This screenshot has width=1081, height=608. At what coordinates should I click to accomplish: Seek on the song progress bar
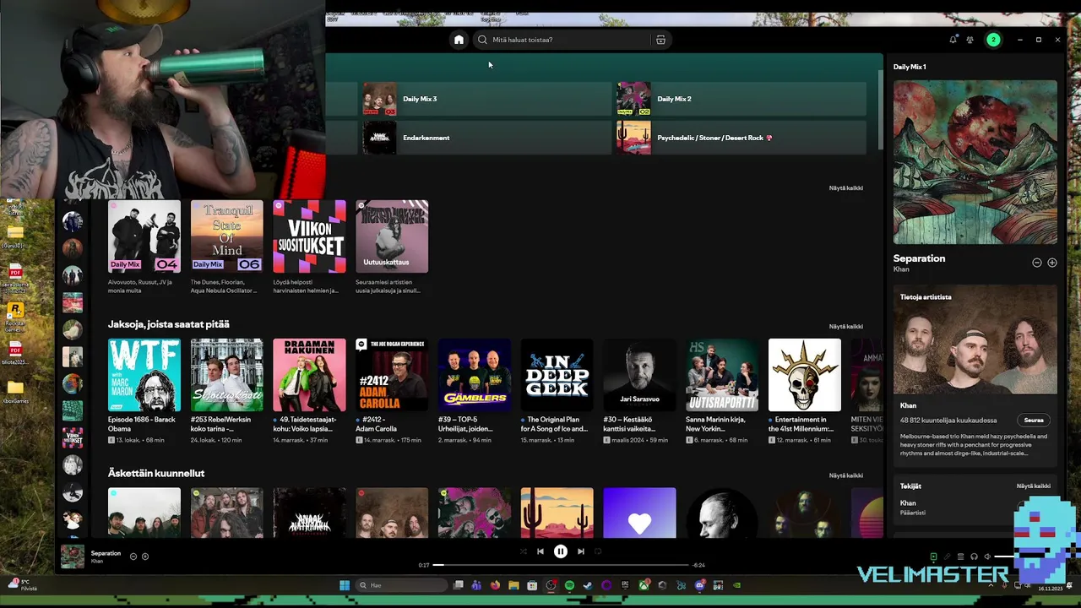click(x=561, y=565)
